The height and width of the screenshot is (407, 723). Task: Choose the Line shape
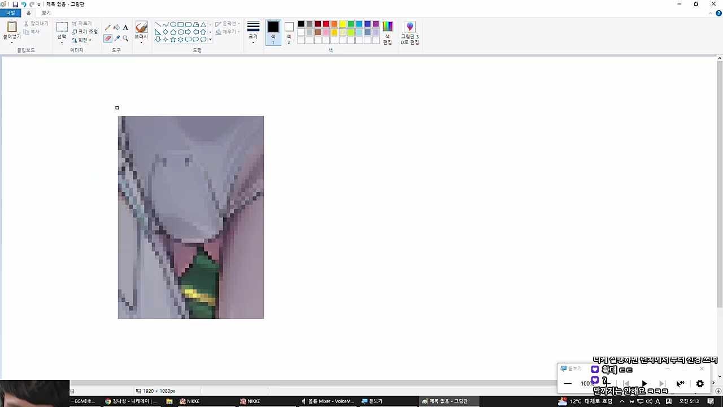pyautogui.click(x=158, y=24)
